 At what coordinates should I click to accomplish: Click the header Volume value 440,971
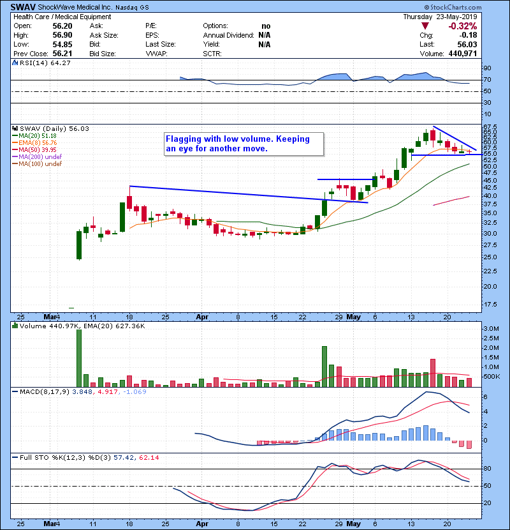tap(463, 54)
